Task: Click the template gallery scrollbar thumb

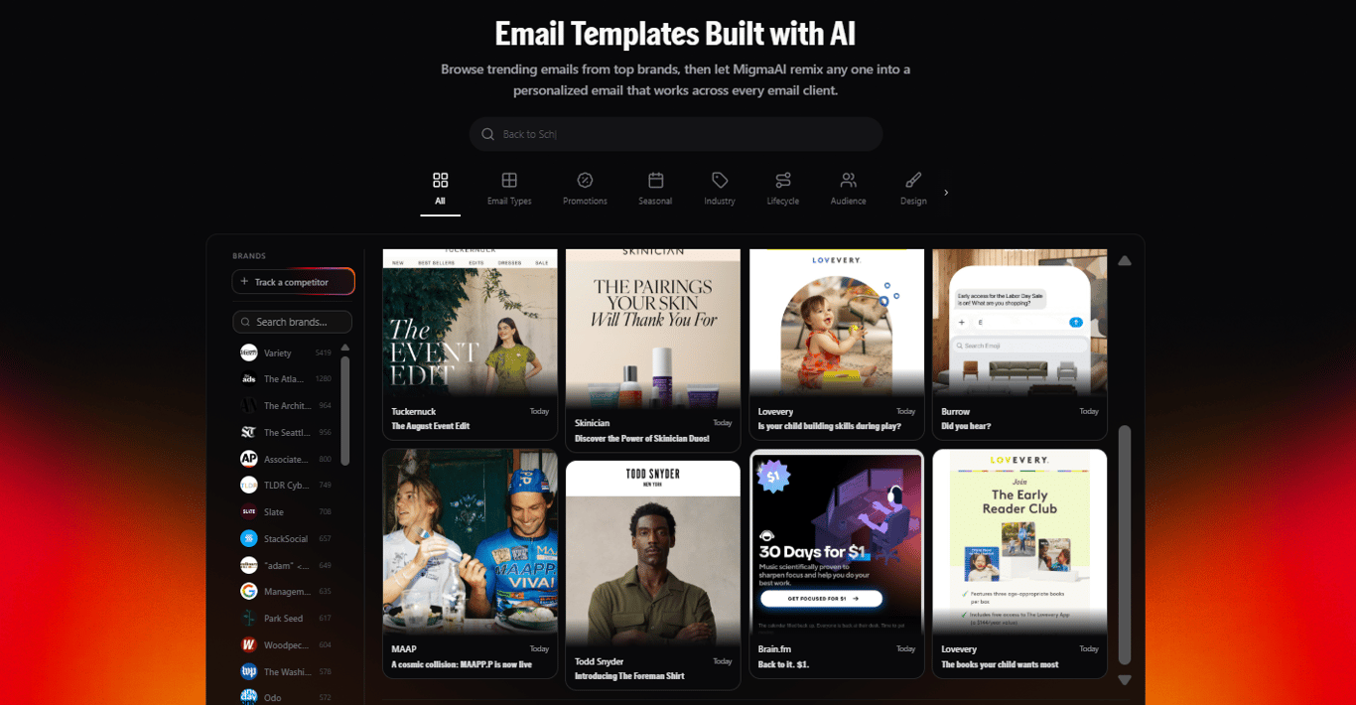Action: (x=1125, y=544)
